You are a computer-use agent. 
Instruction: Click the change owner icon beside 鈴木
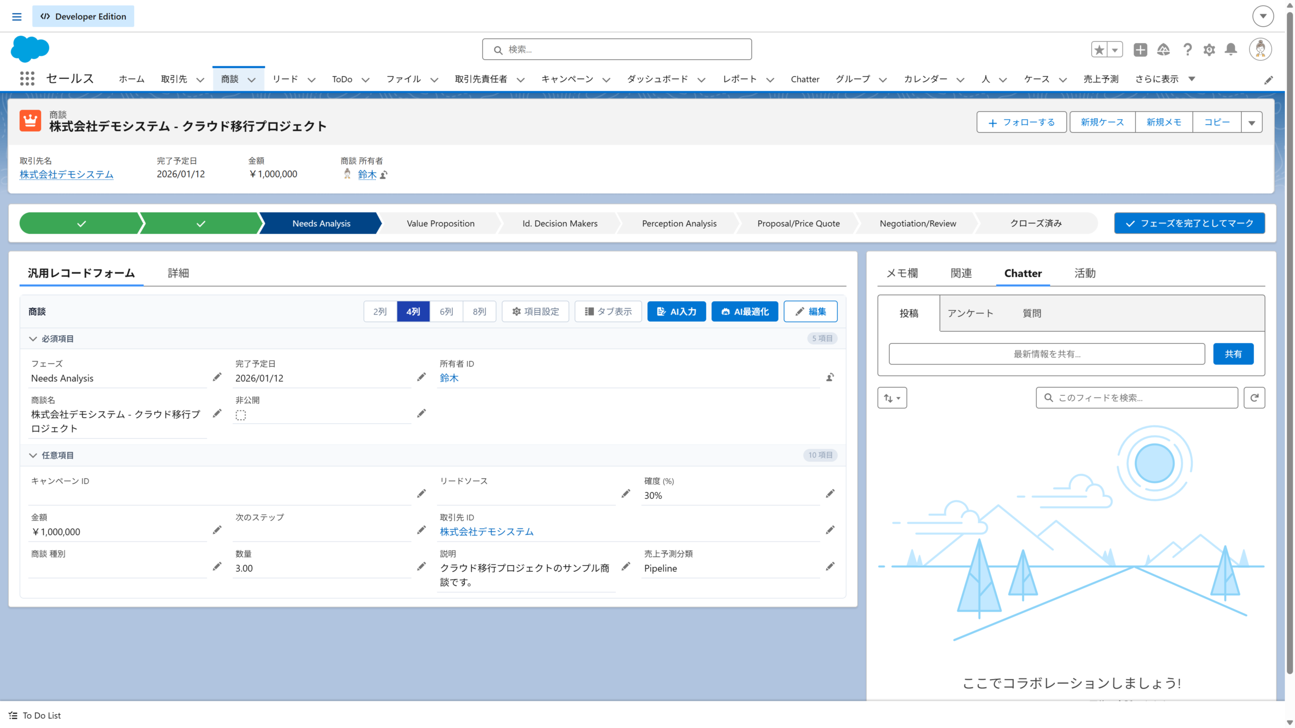pyautogui.click(x=384, y=175)
